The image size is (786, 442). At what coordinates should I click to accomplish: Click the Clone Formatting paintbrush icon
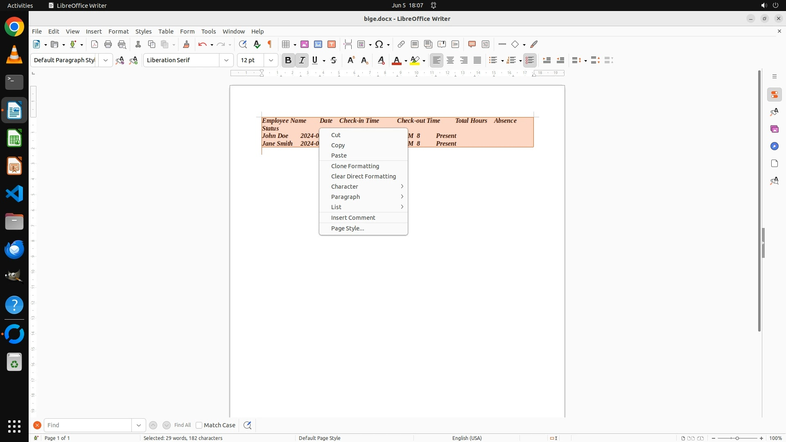(186, 44)
